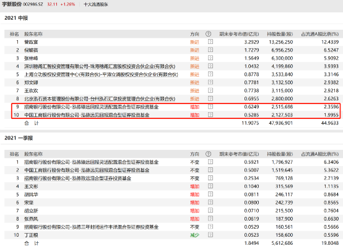Click the help icon in the 160,561 shares row
Screen dimensions: 343x246
click(211, 227)
